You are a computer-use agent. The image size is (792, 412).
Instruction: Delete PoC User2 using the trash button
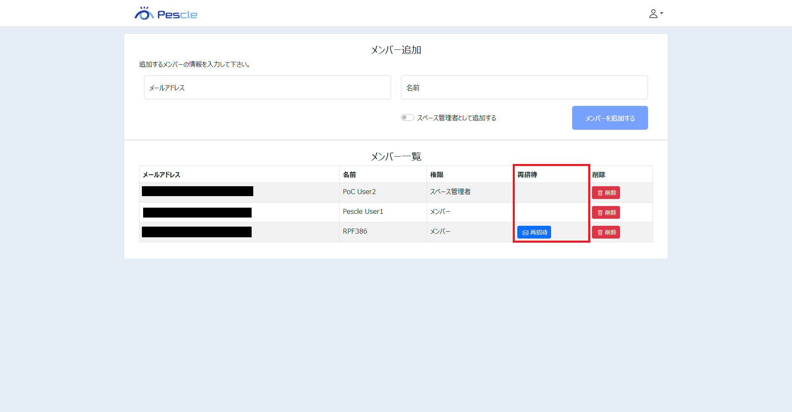point(606,193)
